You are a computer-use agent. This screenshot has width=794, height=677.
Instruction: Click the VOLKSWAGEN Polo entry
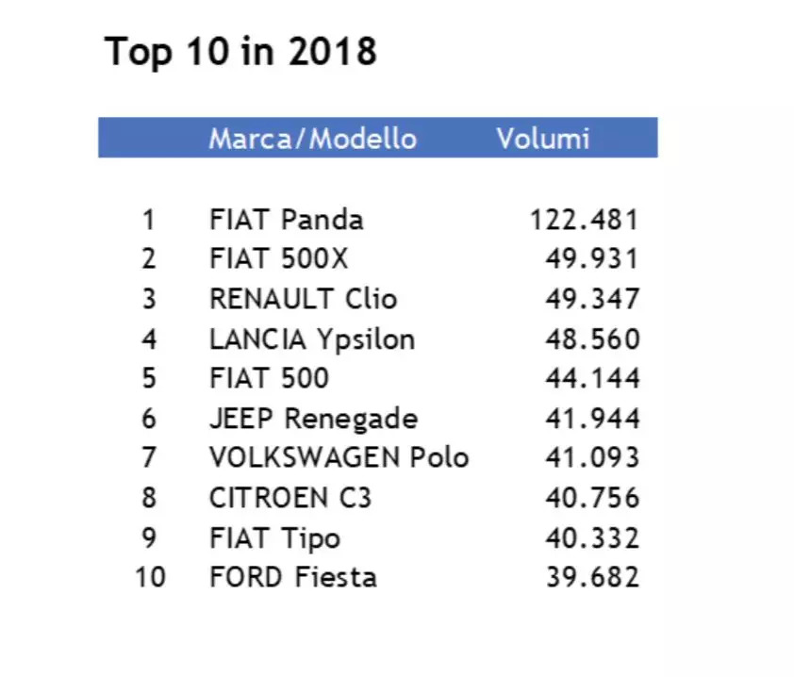tap(339, 457)
